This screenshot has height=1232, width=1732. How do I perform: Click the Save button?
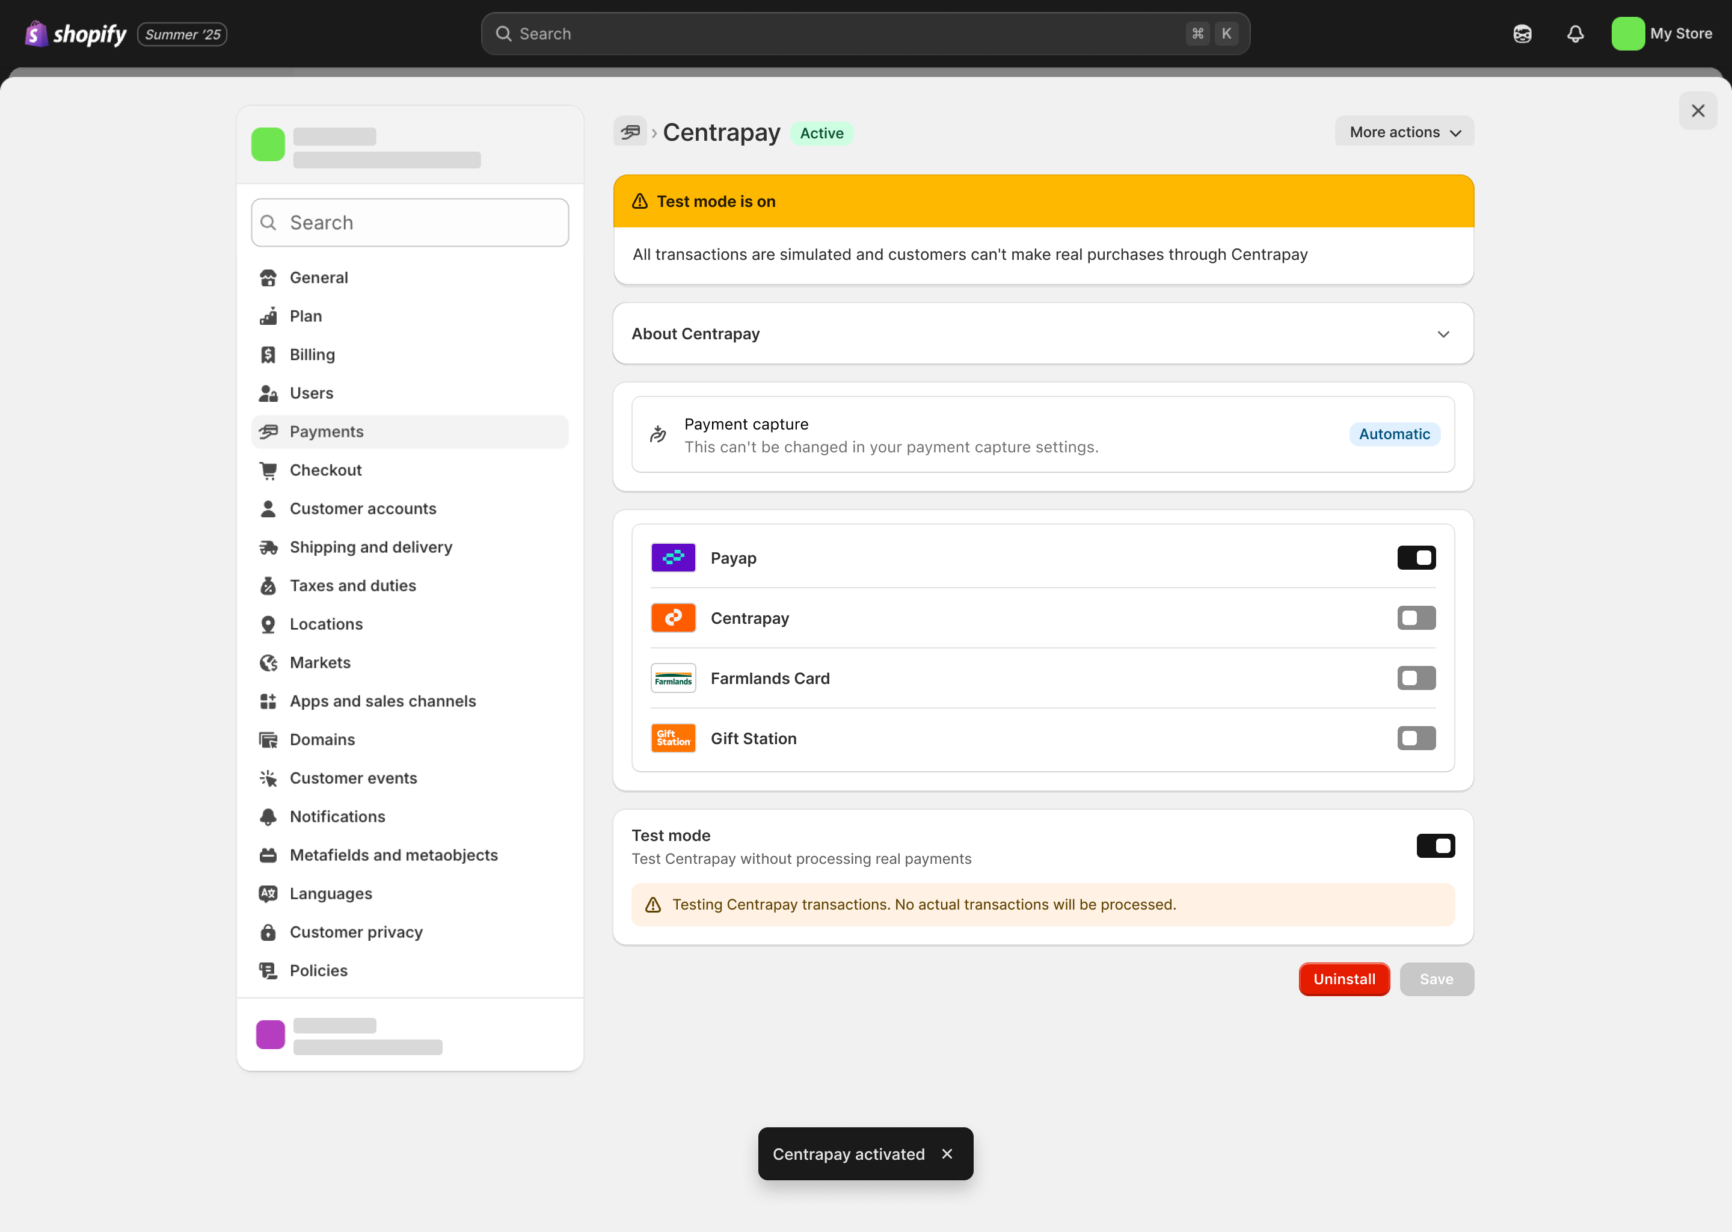pyautogui.click(x=1436, y=979)
